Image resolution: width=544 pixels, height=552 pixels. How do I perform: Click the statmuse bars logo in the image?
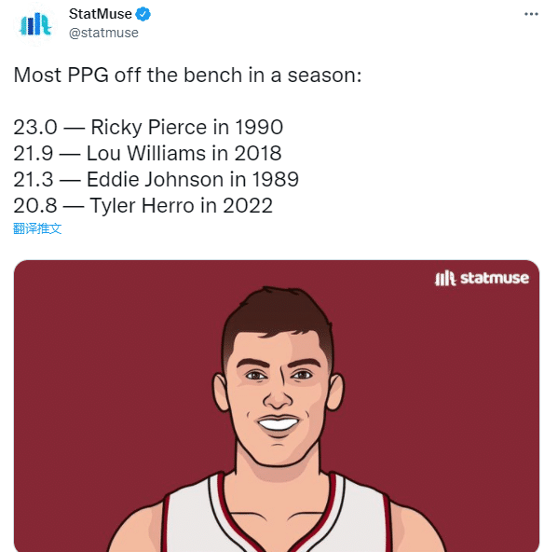click(445, 278)
